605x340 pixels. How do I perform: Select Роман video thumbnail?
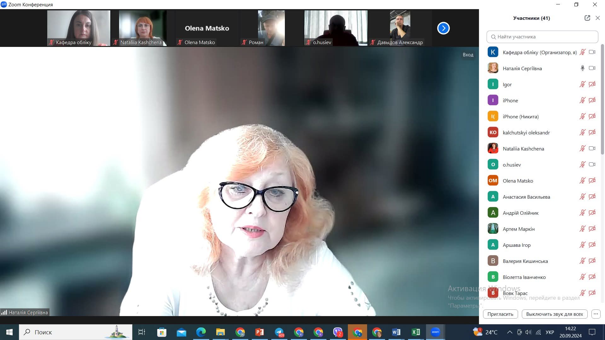pos(271,28)
